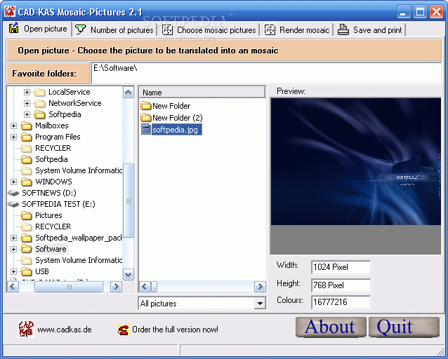
Task: Click the preview image thumbnail
Action: point(356,161)
